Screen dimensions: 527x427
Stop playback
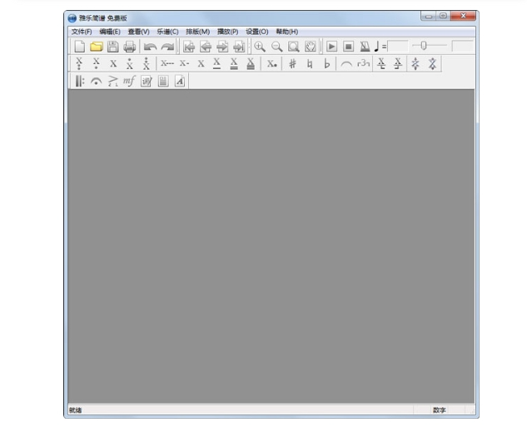[348, 47]
